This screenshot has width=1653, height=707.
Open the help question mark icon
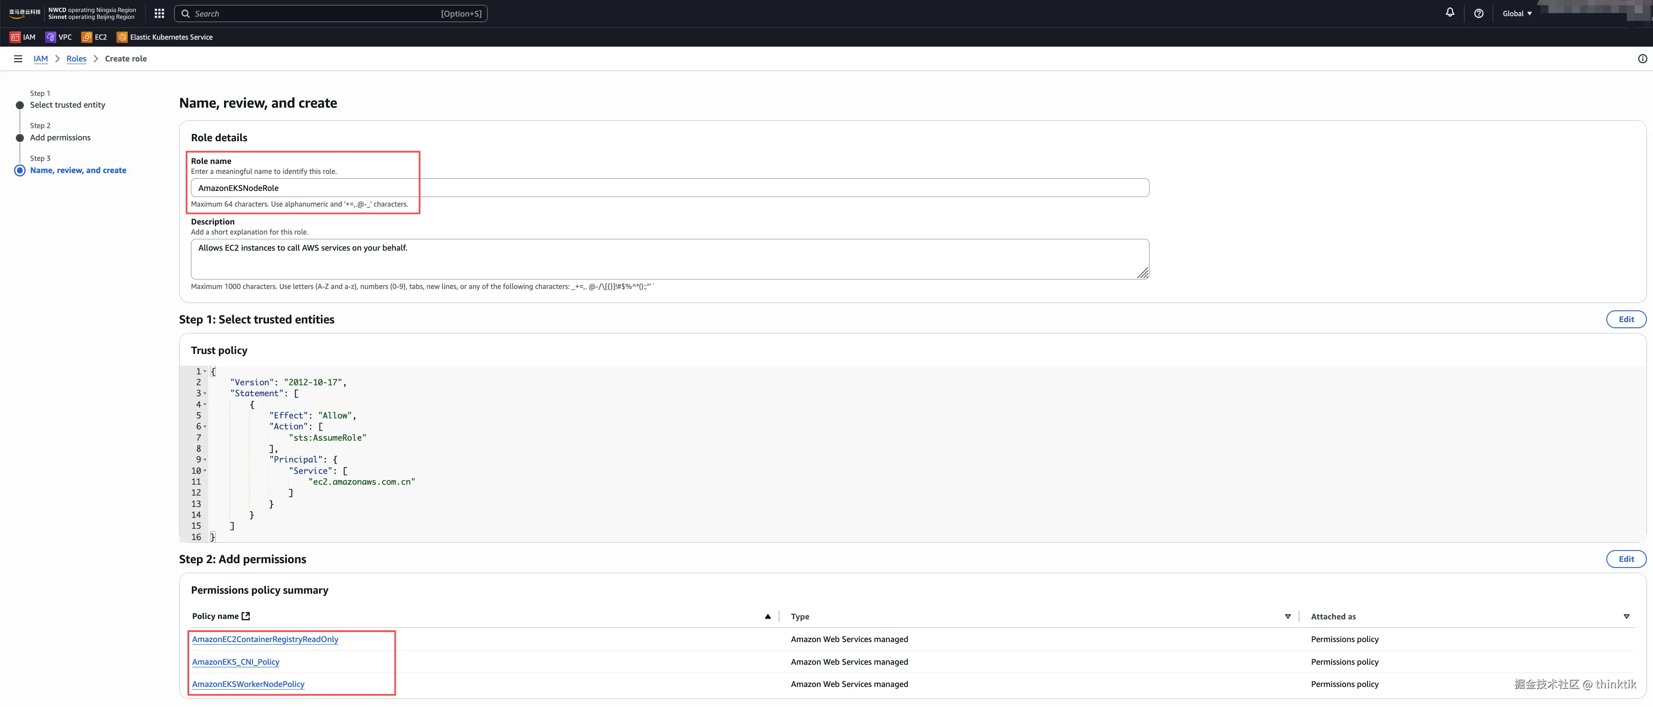pos(1479,14)
